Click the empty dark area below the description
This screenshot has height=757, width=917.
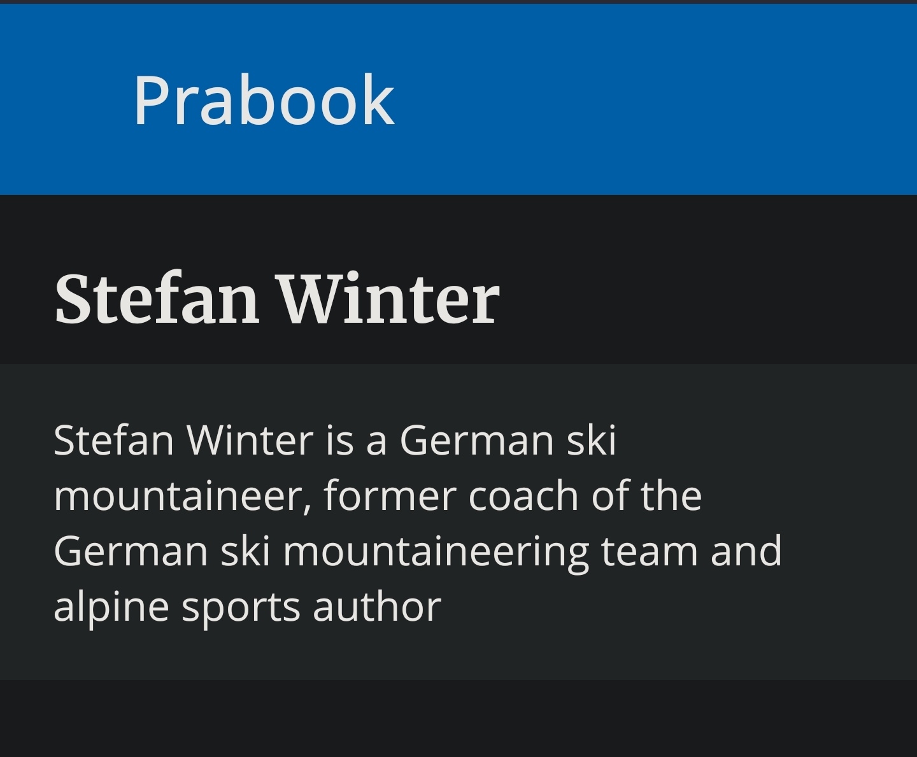coord(458,718)
